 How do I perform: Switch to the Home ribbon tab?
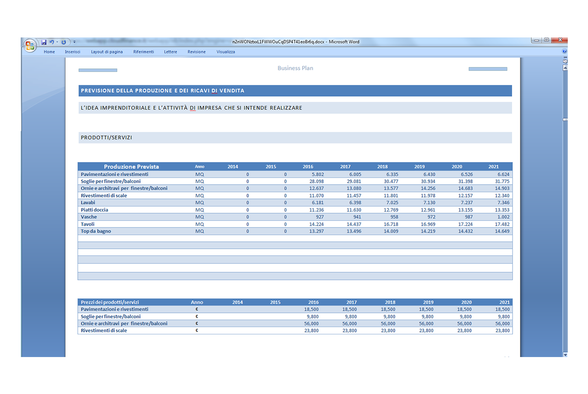tap(49, 52)
